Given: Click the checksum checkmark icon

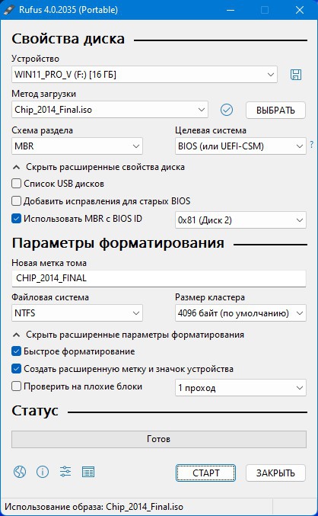Looking at the screenshot, I should coord(227,110).
